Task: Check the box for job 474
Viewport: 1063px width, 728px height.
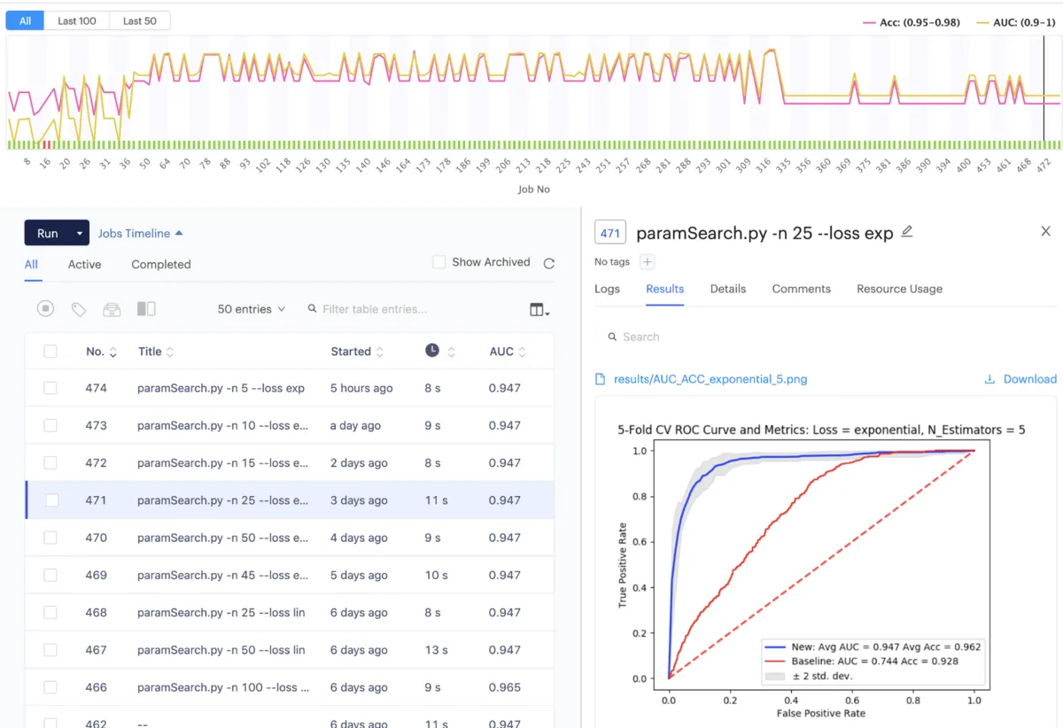Action: click(x=50, y=388)
